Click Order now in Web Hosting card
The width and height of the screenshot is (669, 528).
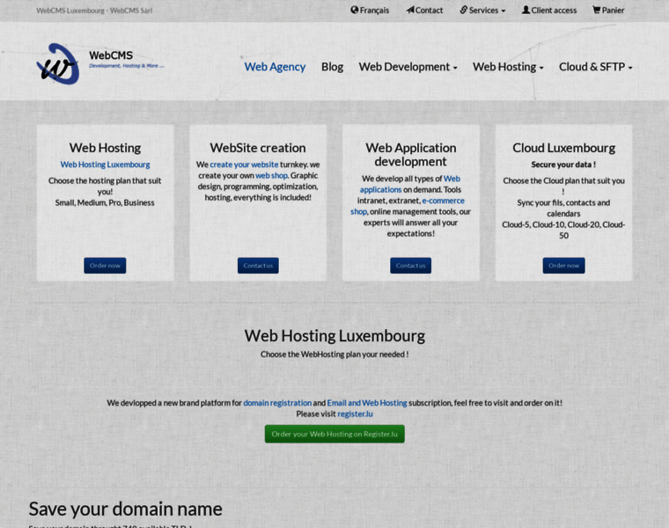click(x=105, y=265)
